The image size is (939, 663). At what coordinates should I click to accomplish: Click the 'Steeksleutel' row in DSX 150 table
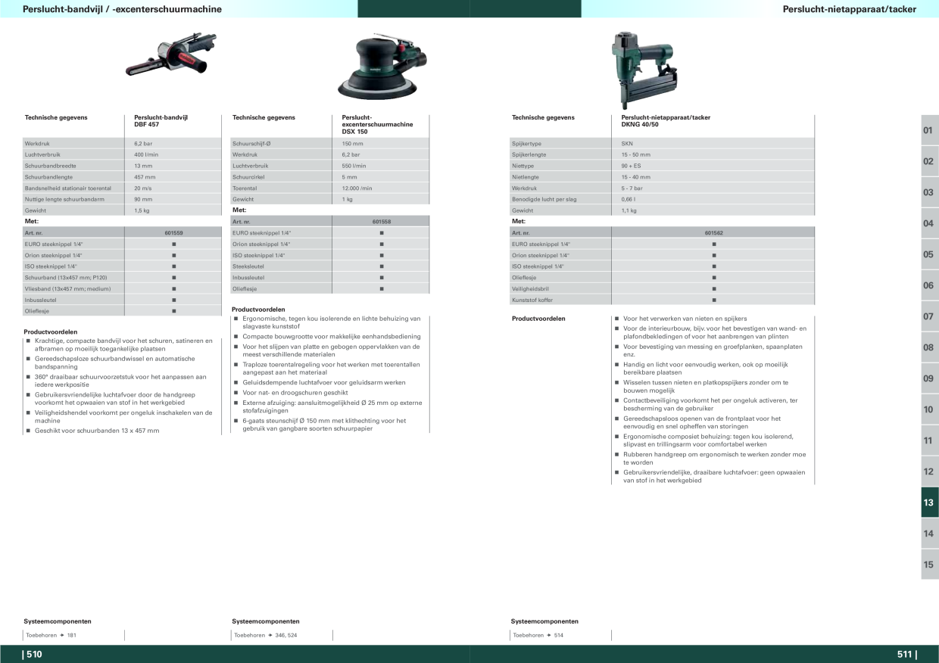329,266
